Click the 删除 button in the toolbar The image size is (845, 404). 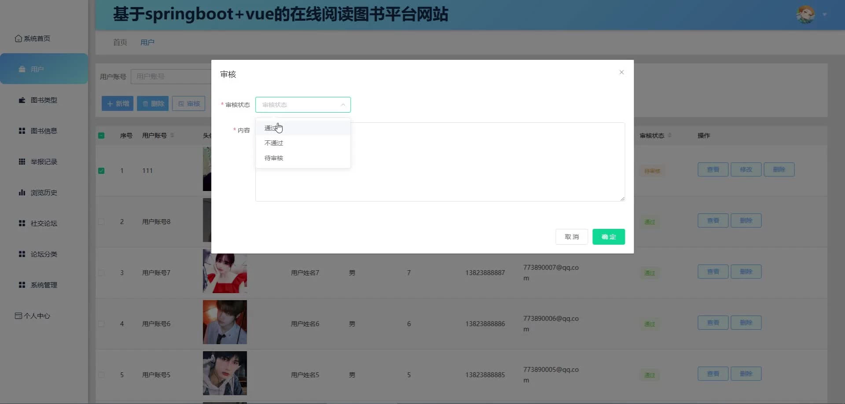[153, 103]
